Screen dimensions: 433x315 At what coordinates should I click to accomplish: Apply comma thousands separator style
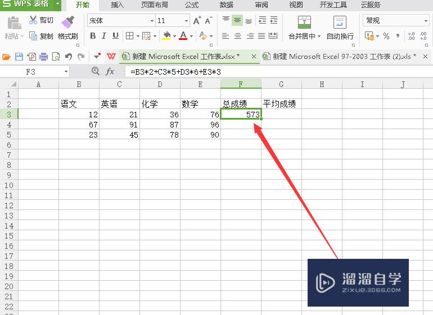(398, 36)
